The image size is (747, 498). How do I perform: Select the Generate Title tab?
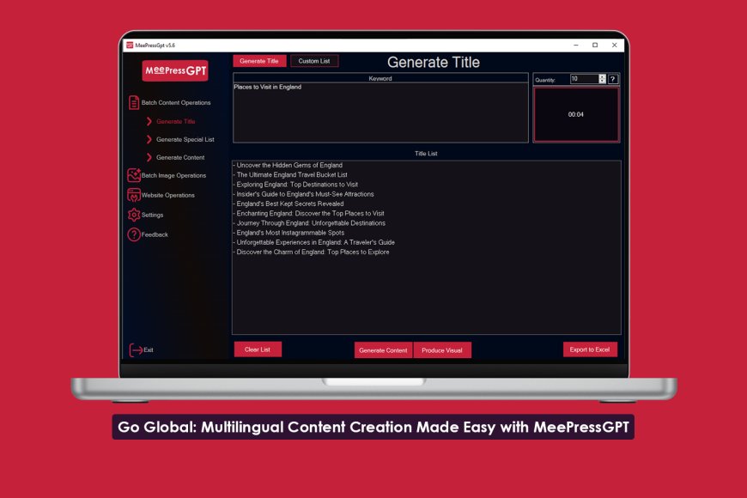coord(259,60)
